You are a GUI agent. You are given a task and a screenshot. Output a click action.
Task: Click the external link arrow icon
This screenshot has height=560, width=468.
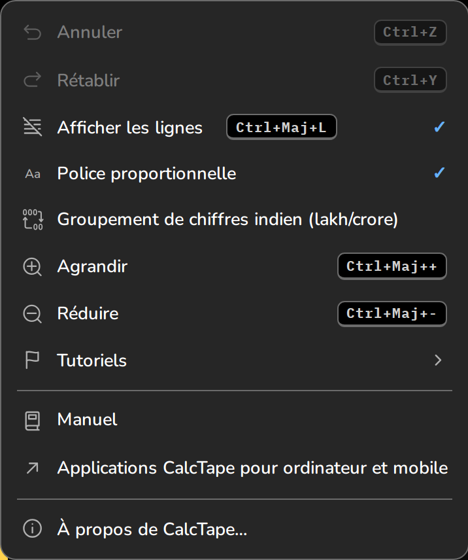pyautogui.click(x=33, y=468)
